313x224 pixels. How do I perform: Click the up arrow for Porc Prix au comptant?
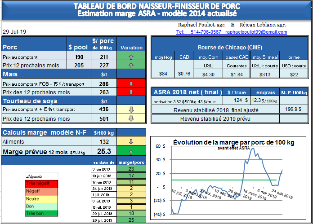[x=132, y=57]
